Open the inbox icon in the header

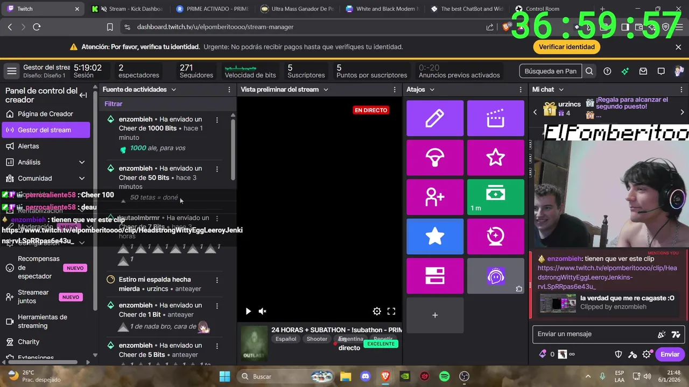coord(643,71)
